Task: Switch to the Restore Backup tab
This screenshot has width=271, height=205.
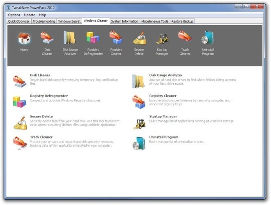Action: click(182, 21)
